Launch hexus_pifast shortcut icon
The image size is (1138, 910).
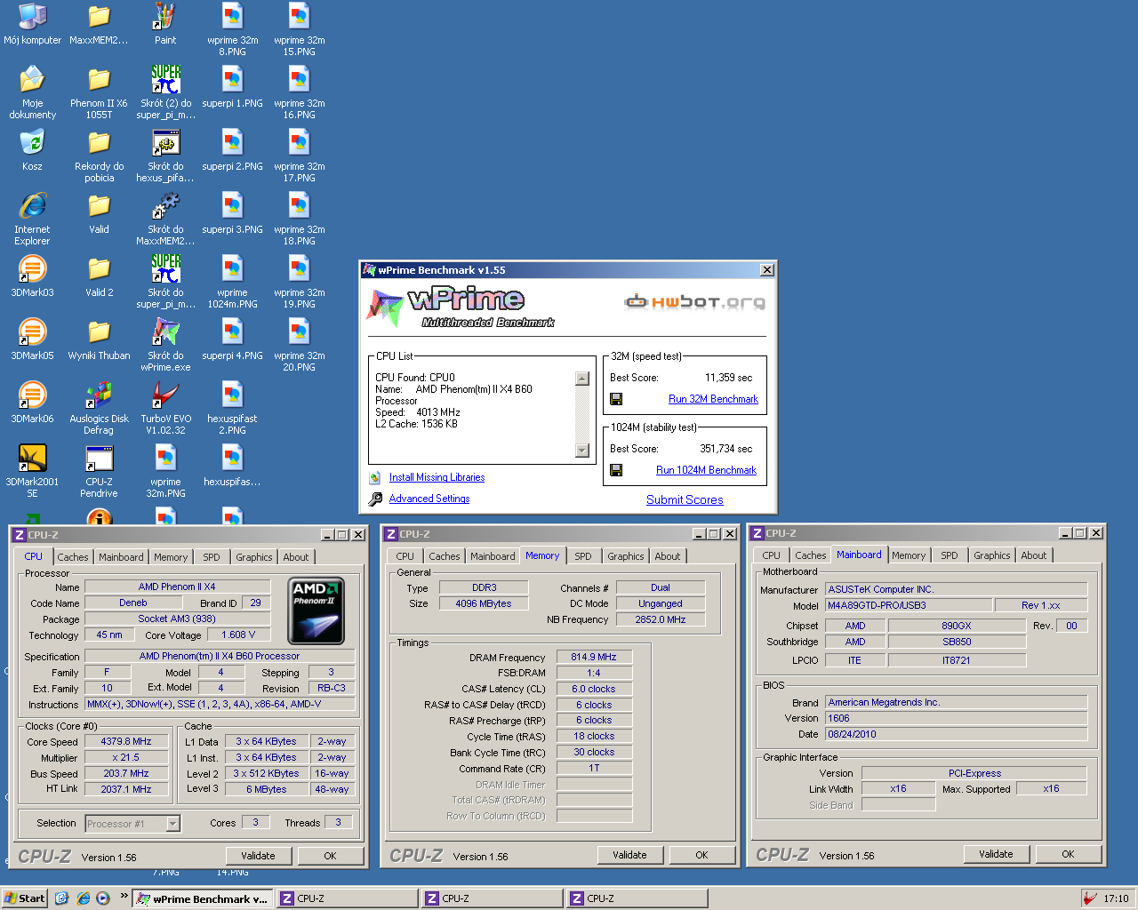coord(165,142)
